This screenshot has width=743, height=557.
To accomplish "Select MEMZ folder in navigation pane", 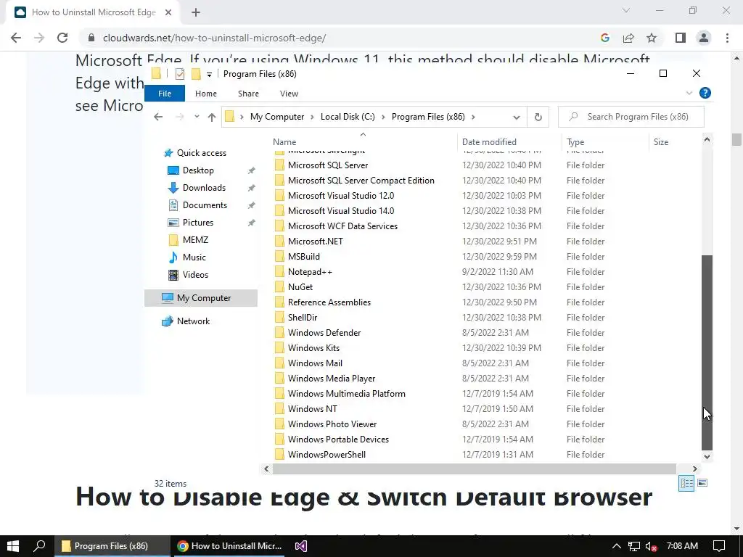I will [195, 240].
